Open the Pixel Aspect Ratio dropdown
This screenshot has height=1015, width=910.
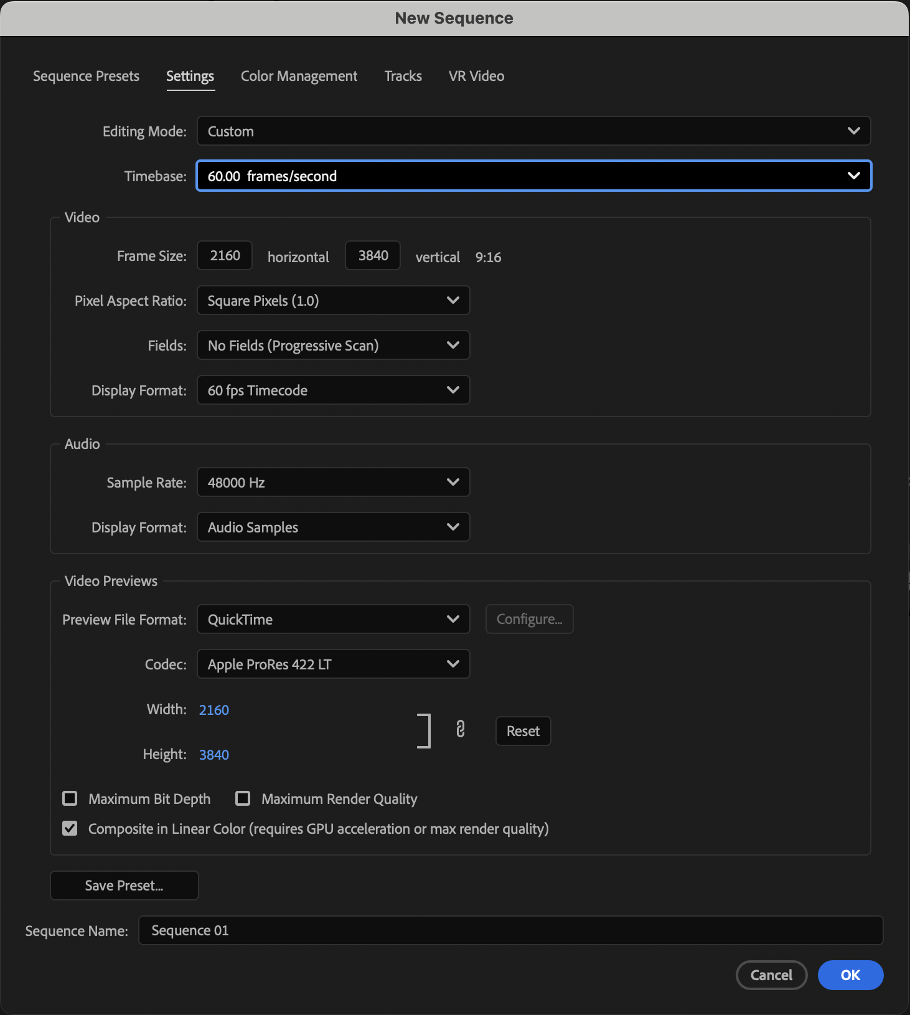click(x=333, y=301)
